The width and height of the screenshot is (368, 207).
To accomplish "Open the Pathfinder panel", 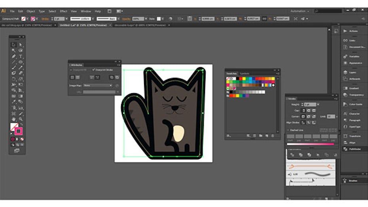I will [x=345, y=149].
